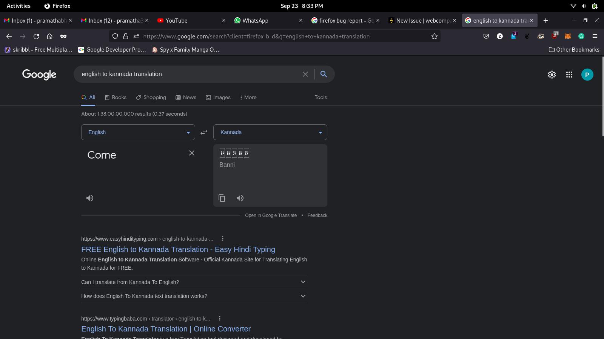604x339 pixels.
Task: Switch to Images results
Action: click(218, 97)
